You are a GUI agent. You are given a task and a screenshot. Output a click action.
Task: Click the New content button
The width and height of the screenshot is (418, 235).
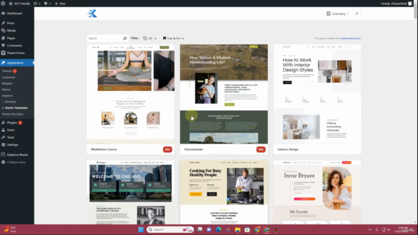[x=60, y=3]
